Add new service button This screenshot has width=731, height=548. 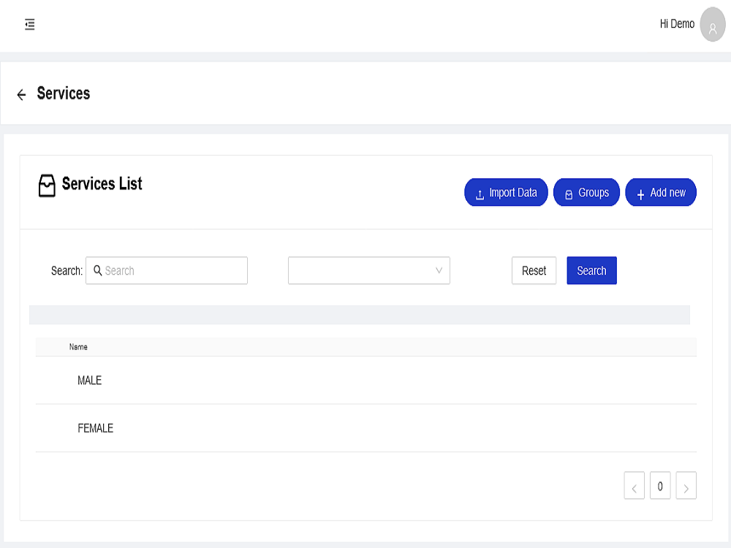tap(661, 192)
